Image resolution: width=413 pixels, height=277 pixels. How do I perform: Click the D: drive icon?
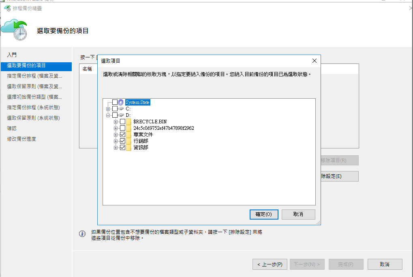(121, 115)
